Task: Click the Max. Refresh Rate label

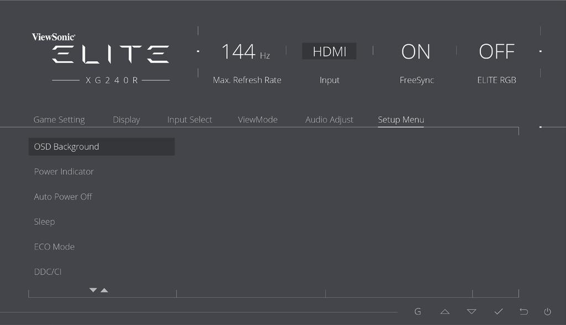Action: [x=247, y=80]
